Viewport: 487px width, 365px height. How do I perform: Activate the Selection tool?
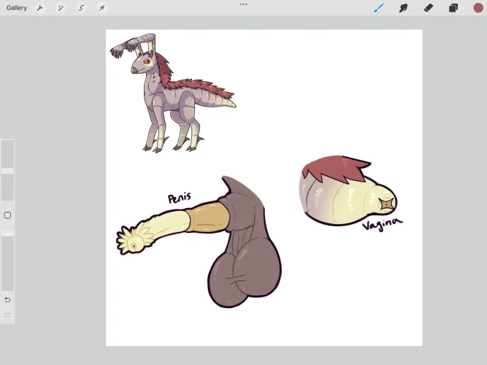coord(81,8)
